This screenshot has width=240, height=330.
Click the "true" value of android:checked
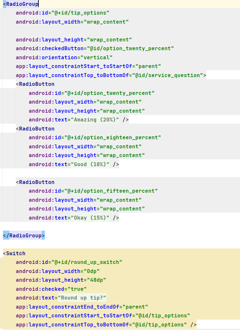(77, 289)
